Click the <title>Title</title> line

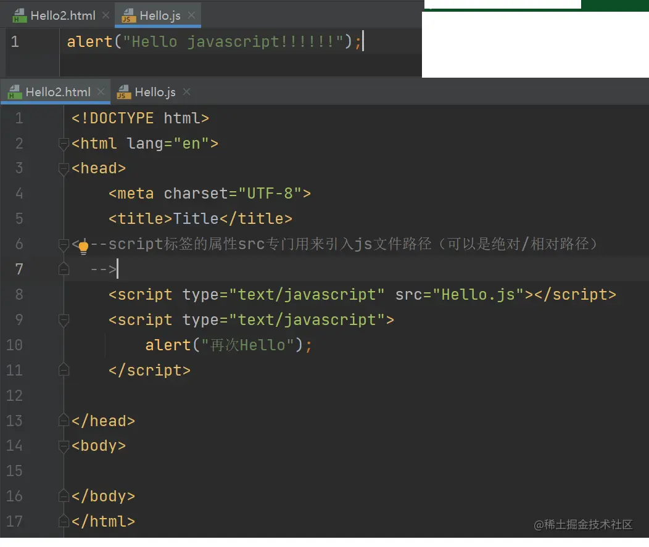200,218
